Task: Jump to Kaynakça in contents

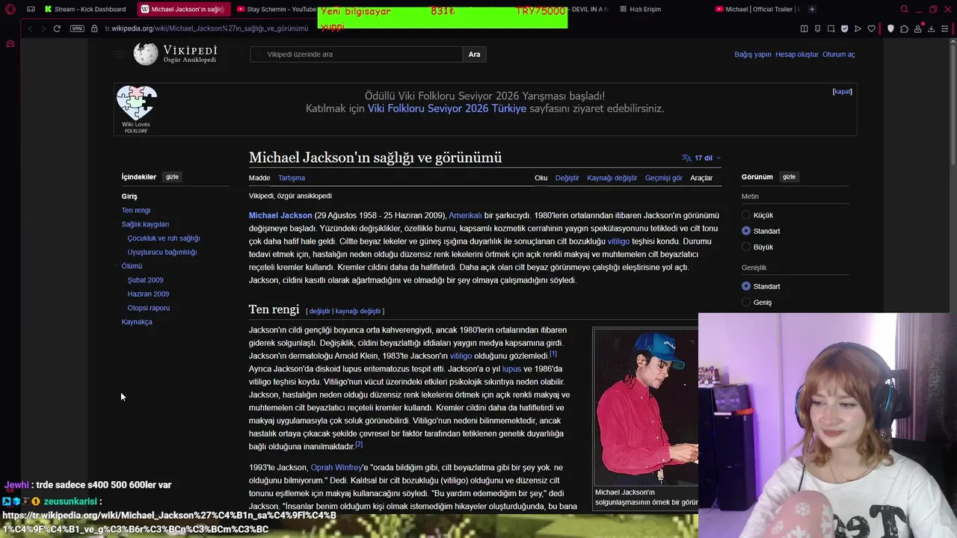Action: (x=137, y=322)
